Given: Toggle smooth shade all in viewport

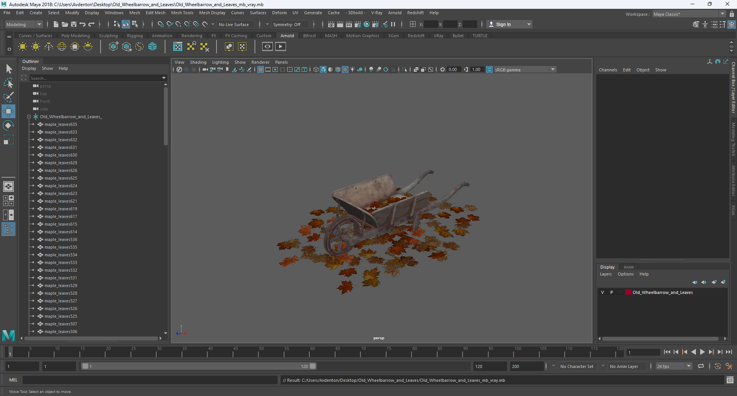Looking at the screenshot, I should (x=323, y=69).
